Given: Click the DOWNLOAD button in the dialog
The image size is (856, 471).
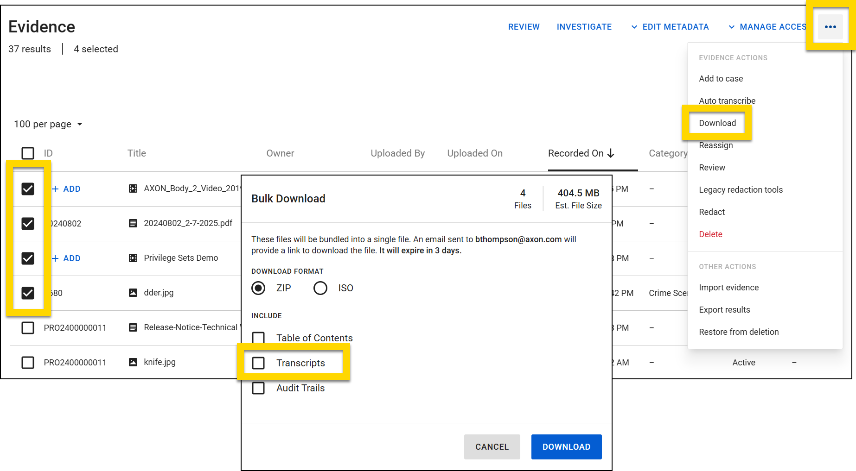Looking at the screenshot, I should pyautogui.click(x=566, y=446).
